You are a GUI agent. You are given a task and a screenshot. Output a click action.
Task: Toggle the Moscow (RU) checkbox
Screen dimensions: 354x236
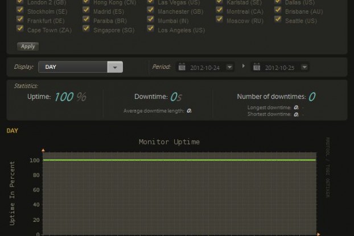(x=219, y=20)
